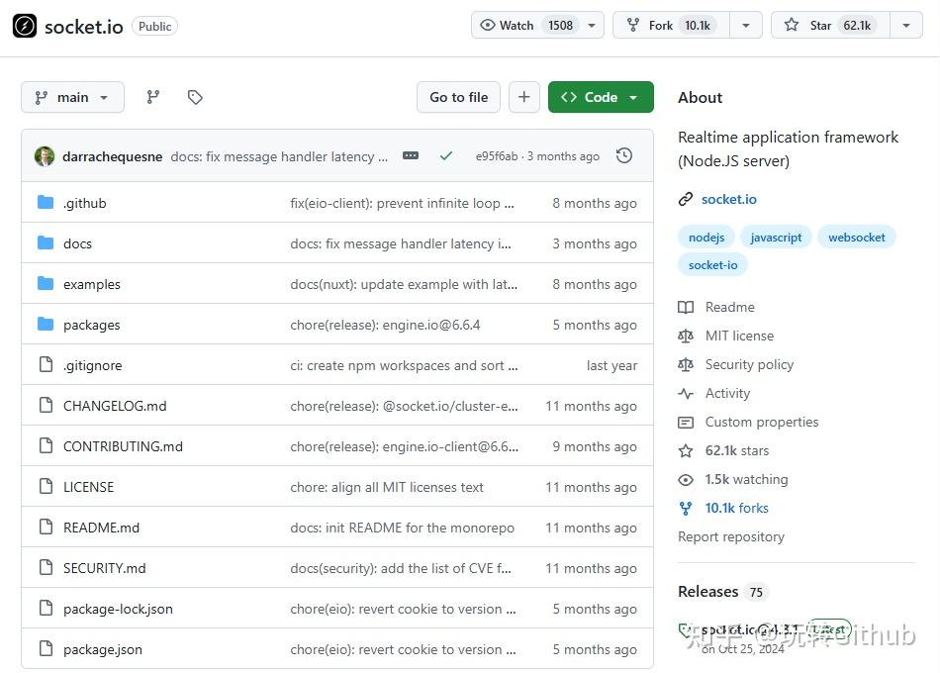
Task: Open the socket.io website link
Action: pyautogui.click(x=729, y=199)
